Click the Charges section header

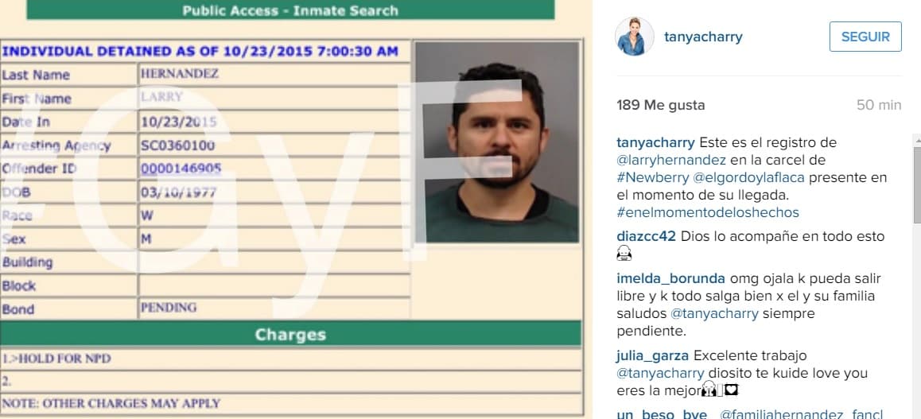tap(290, 335)
